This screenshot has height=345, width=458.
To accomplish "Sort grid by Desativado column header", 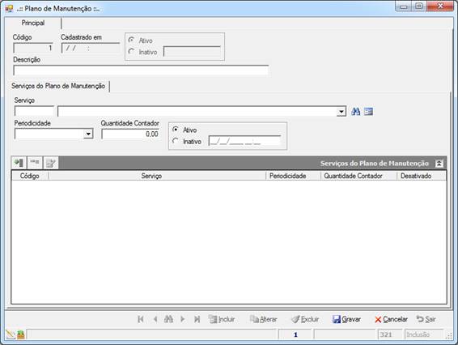I will point(422,176).
